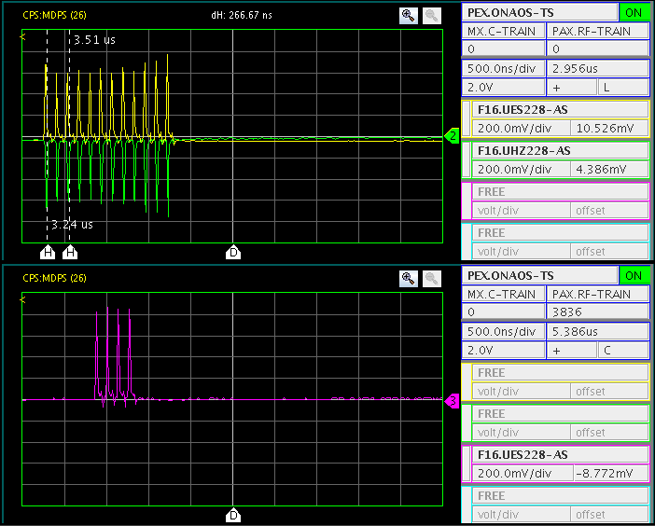Click bottom green channel offset field
This screenshot has width=655, height=526.
[609, 432]
